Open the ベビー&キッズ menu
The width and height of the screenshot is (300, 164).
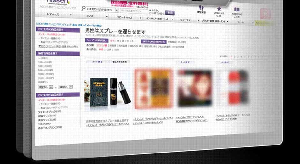point(124,18)
